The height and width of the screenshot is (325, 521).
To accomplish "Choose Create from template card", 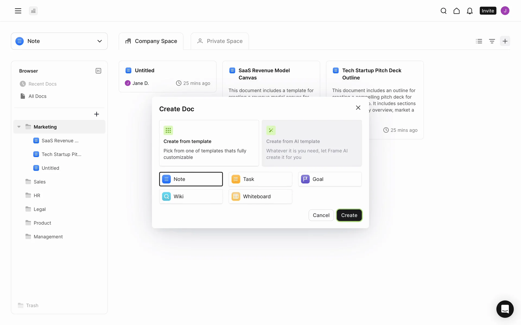I will coord(209,143).
